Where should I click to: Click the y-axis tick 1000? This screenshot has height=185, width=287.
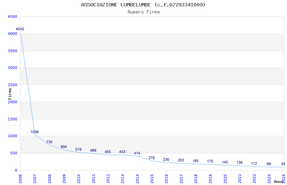(12, 136)
